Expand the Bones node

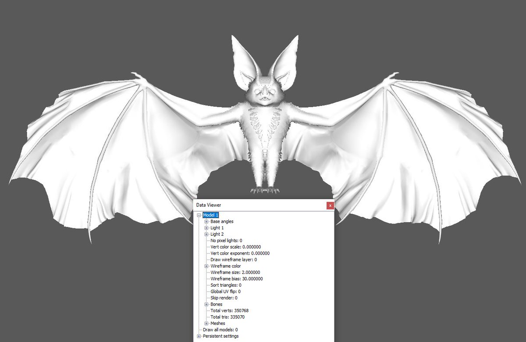click(206, 304)
